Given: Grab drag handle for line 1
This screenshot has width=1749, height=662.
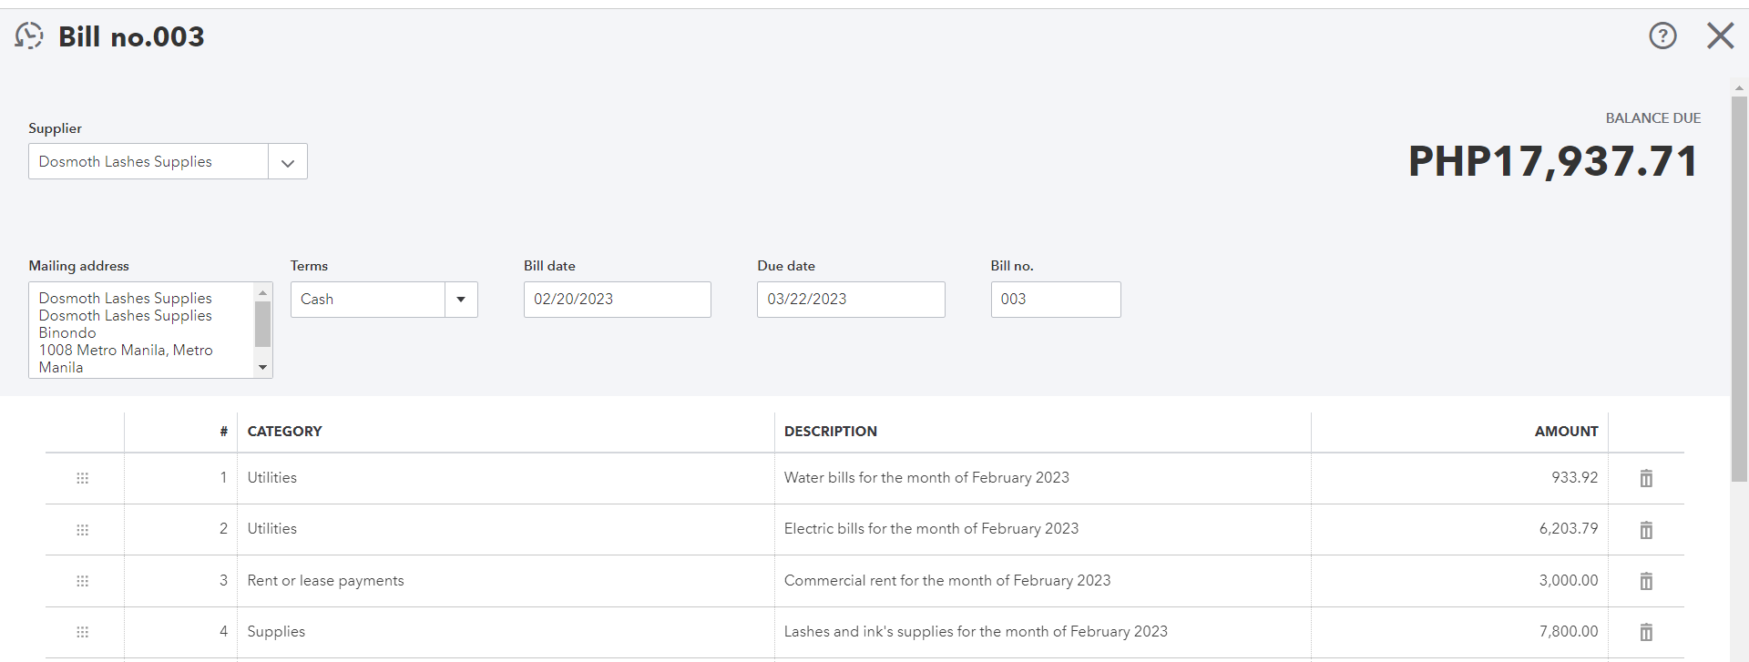Looking at the screenshot, I should (x=83, y=478).
